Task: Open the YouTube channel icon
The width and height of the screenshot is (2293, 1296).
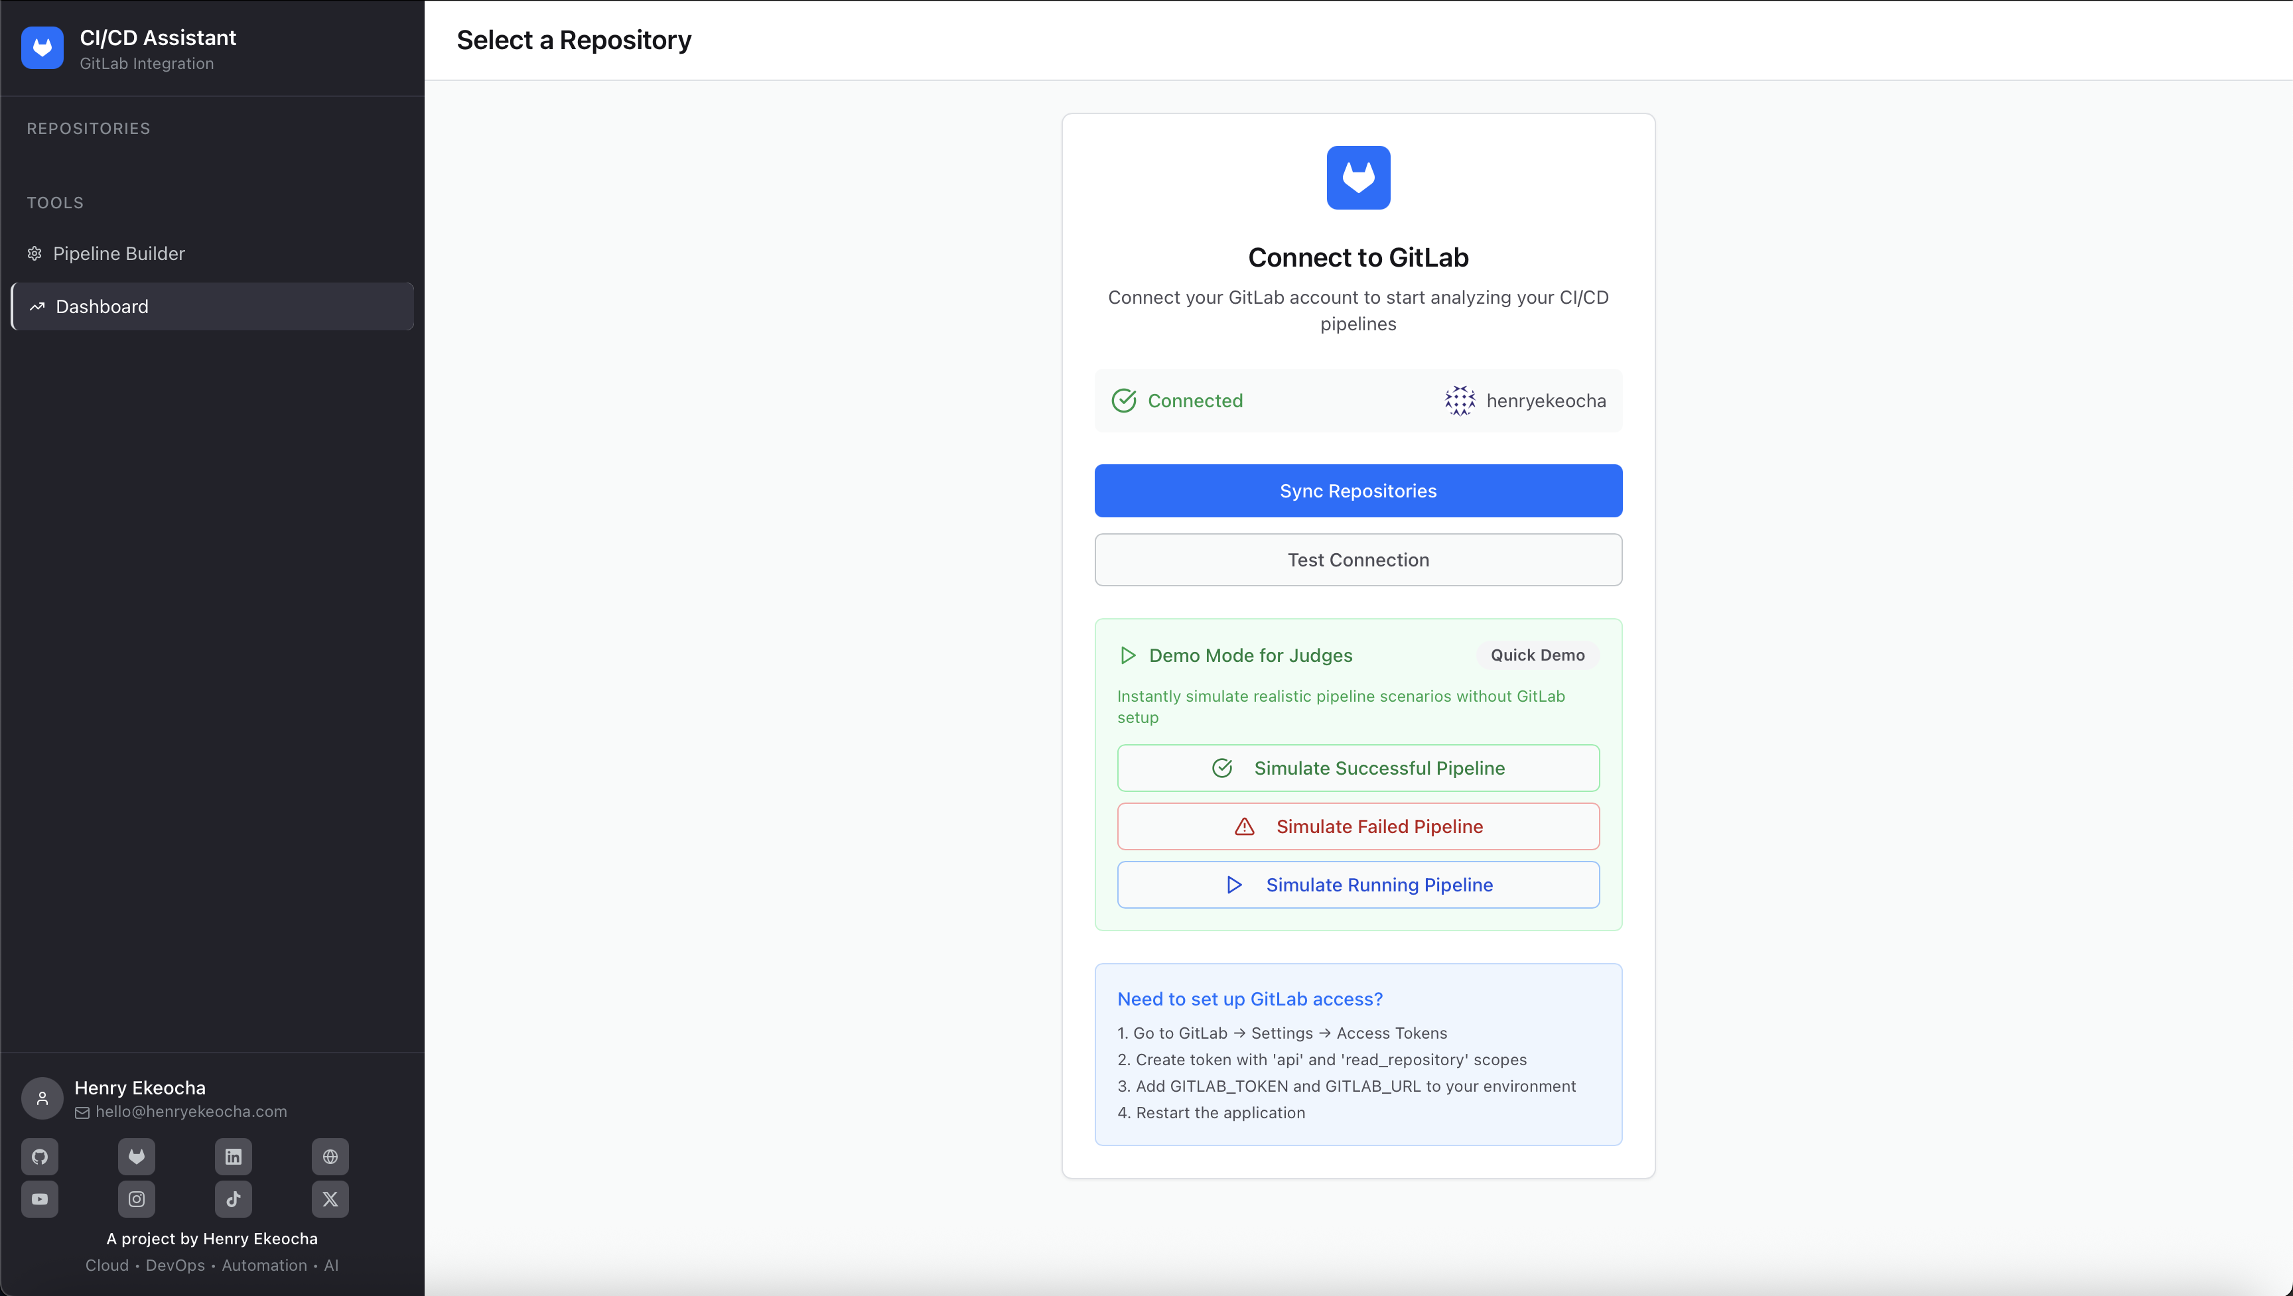Action: point(40,1199)
